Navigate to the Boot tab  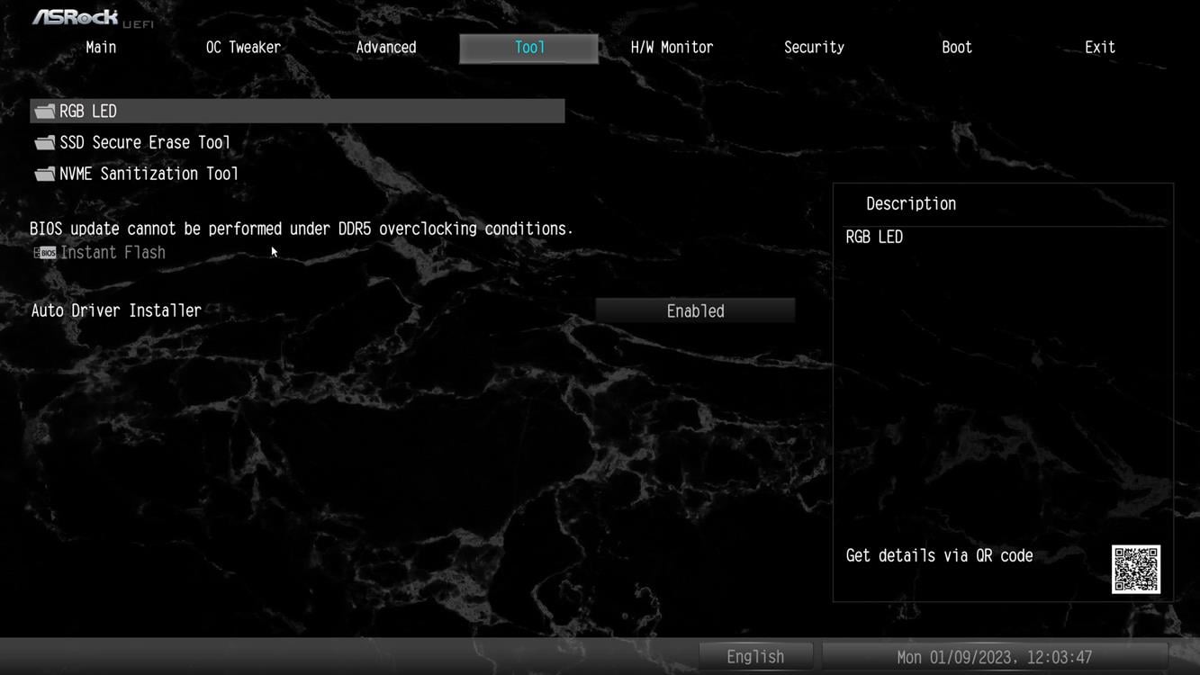point(956,48)
